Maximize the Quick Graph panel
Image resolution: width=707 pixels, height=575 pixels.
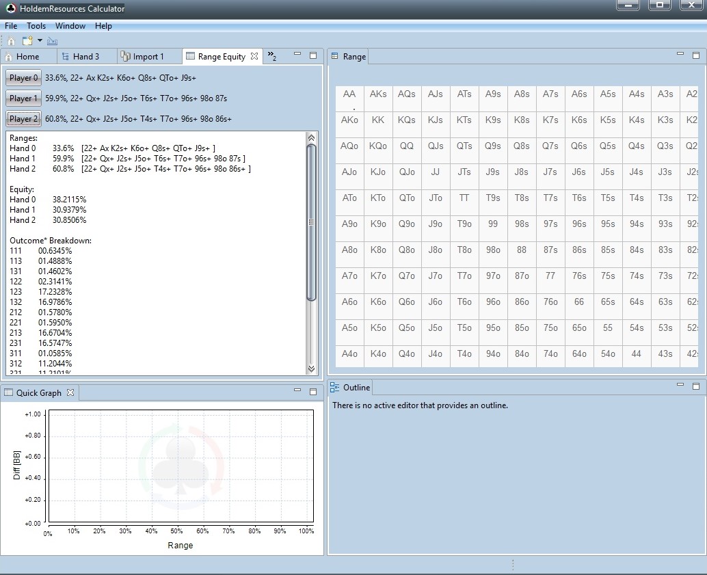[313, 392]
